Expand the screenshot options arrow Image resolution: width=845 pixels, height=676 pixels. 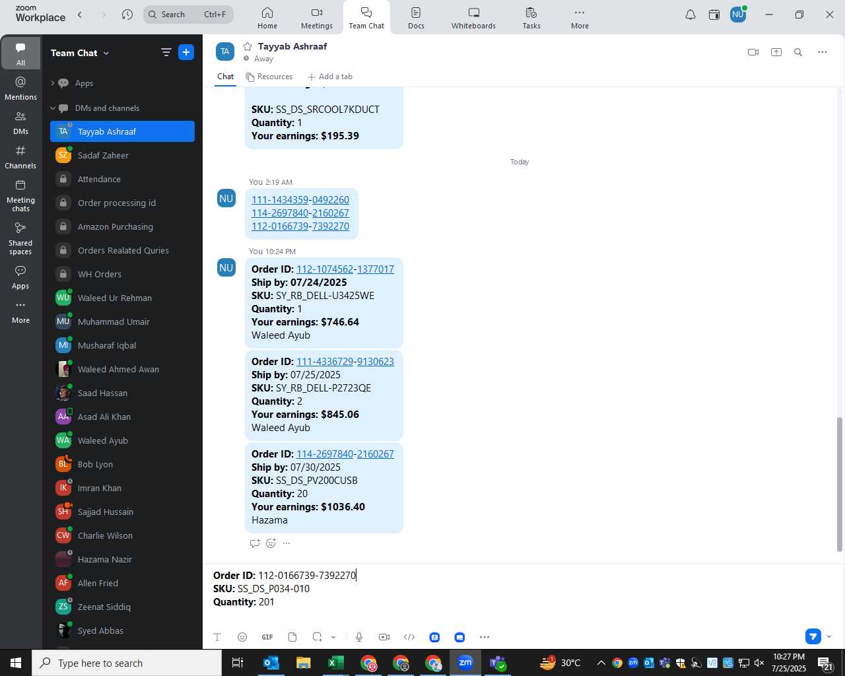click(x=333, y=637)
